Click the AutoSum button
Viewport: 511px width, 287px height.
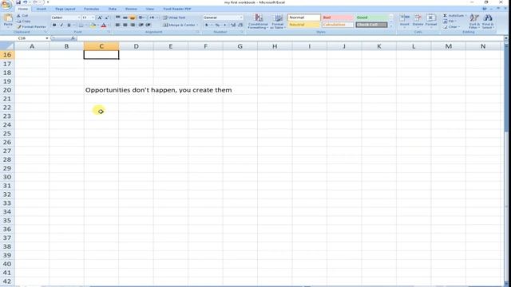pos(453,16)
